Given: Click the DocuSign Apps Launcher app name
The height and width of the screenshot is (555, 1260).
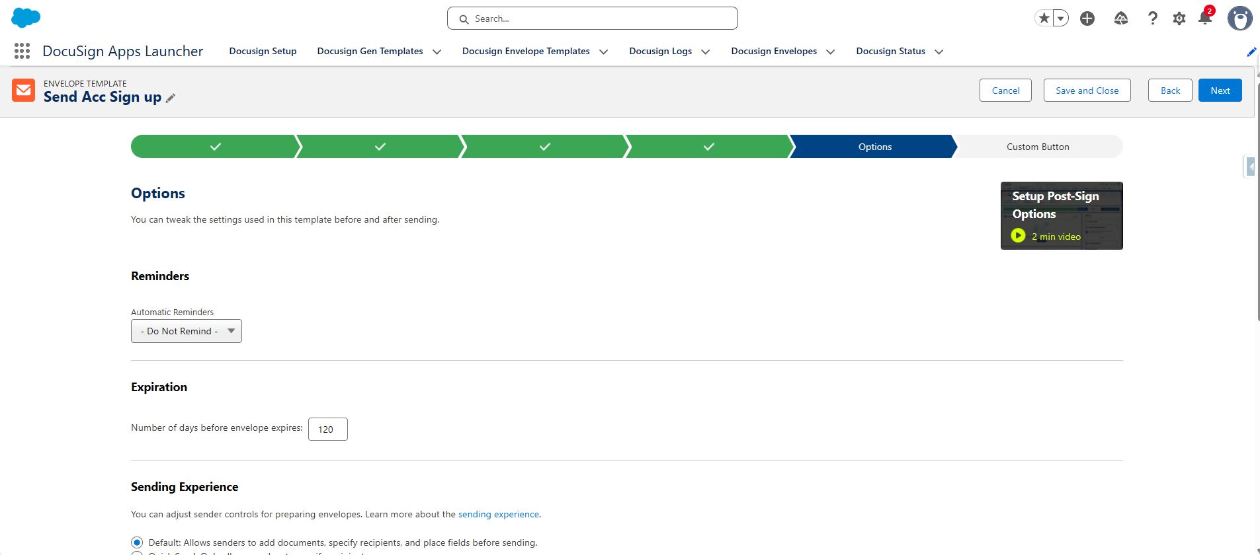Looking at the screenshot, I should [123, 51].
